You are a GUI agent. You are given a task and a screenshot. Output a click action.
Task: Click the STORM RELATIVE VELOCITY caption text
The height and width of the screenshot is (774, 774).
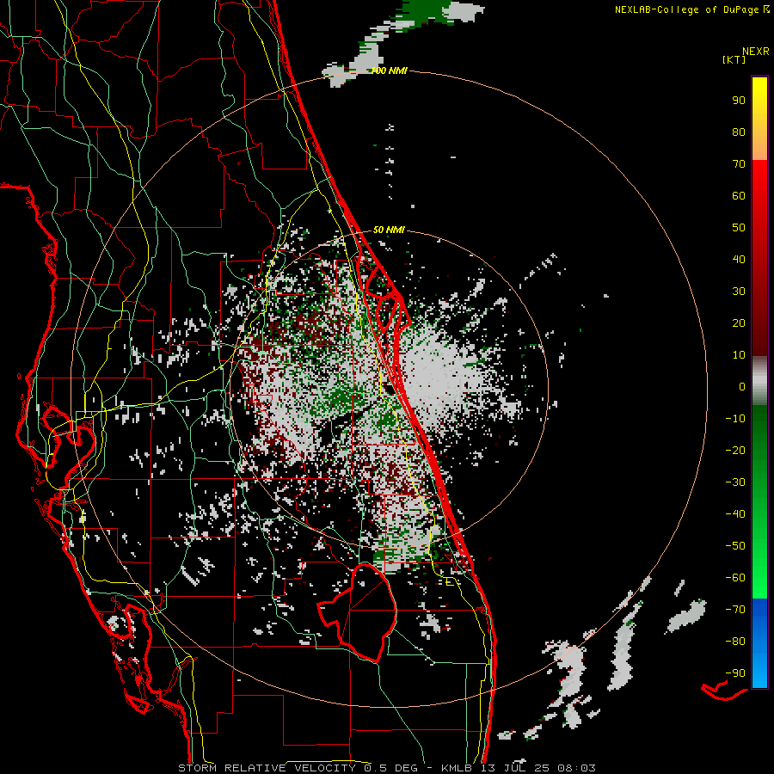point(267,768)
